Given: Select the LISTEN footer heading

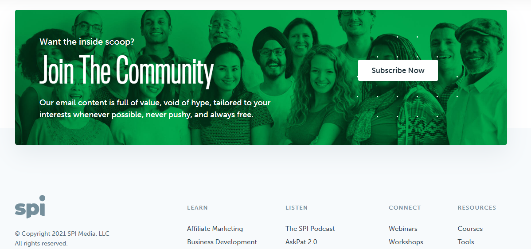Looking at the screenshot, I should point(297,208).
